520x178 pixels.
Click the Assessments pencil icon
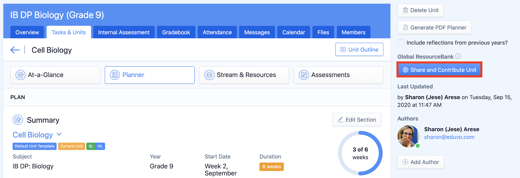click(304, 75)
